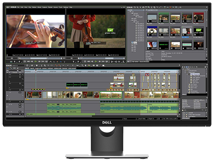Open the Source Browser tab below the bin
Screen dimensions: 222x162
144,62
